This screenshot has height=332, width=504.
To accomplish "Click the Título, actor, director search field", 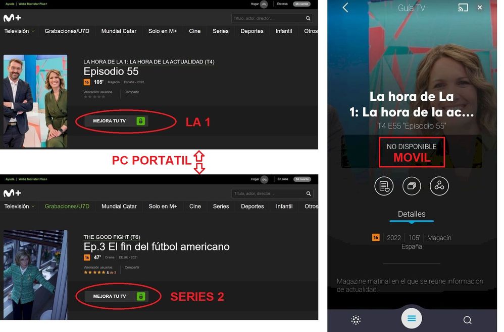I will point(268,18).
